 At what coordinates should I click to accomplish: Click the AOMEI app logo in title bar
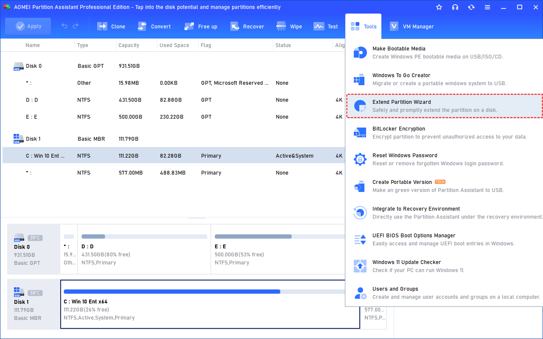click(x=7, y=7)
